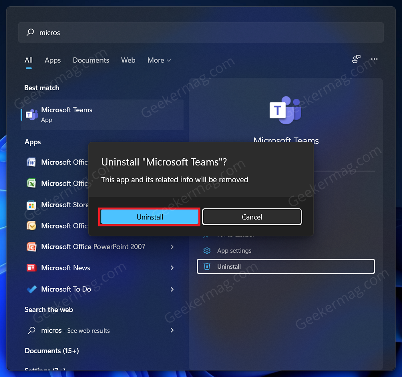402x377 pixels.
Task: Click the Microsoft Store icon
Action: point(31,205)
